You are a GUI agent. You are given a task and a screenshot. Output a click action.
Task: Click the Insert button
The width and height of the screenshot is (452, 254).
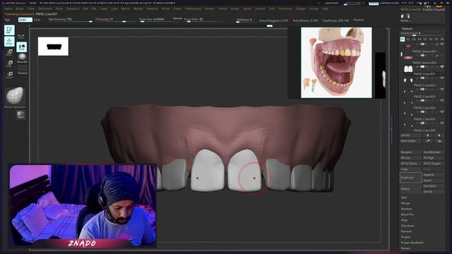tap(434, 181)
